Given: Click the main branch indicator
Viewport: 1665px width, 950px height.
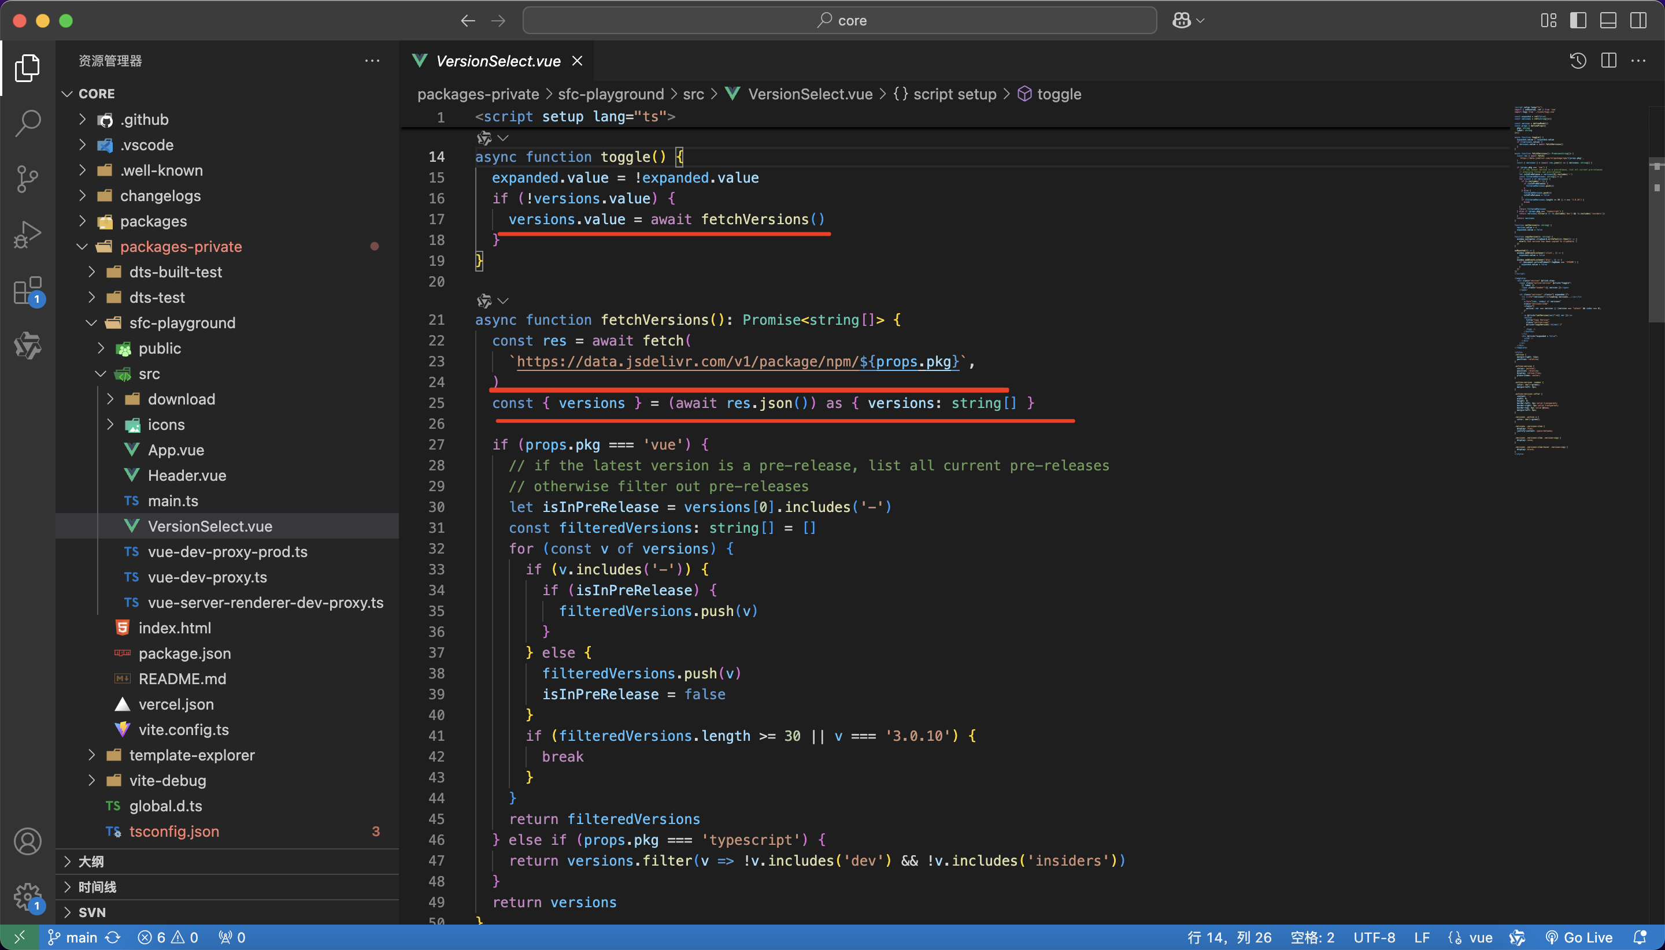Looking at the screenshot, I should pyautogui.click(x=72, y=938).
